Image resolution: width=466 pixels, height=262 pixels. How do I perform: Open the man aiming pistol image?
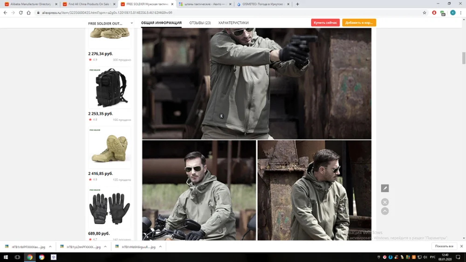click(x=257, y=83)
